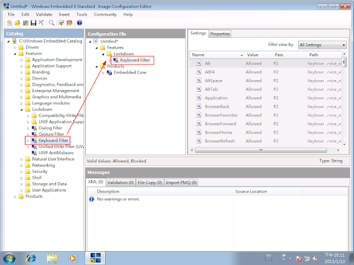The width and height of the screenshot is (354, 265).
Task: Open Find using the magnifier icon
Action: 51,23
